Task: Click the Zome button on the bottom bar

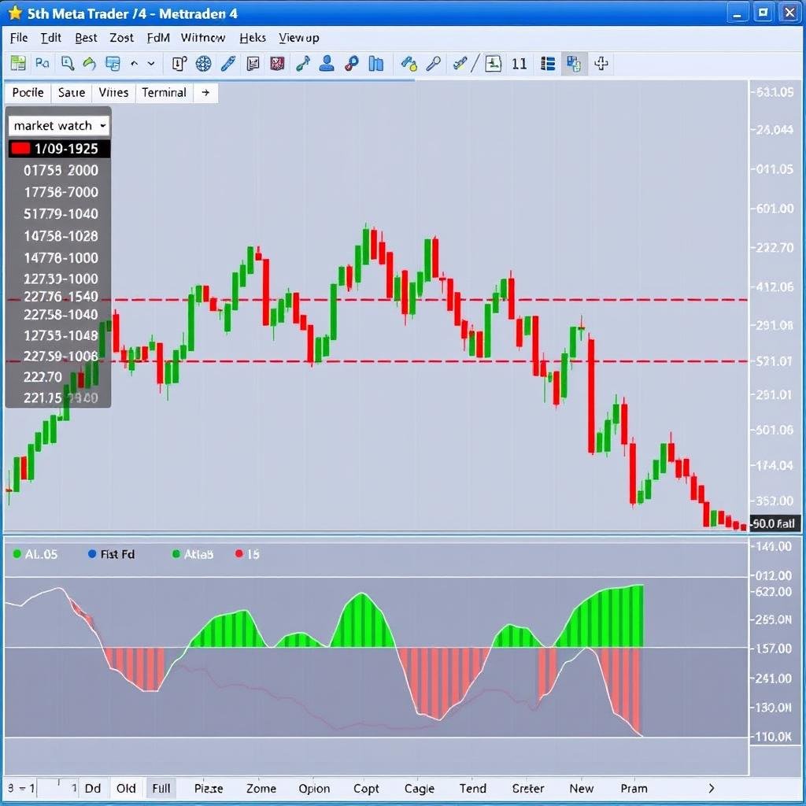Action: [261, 788]
